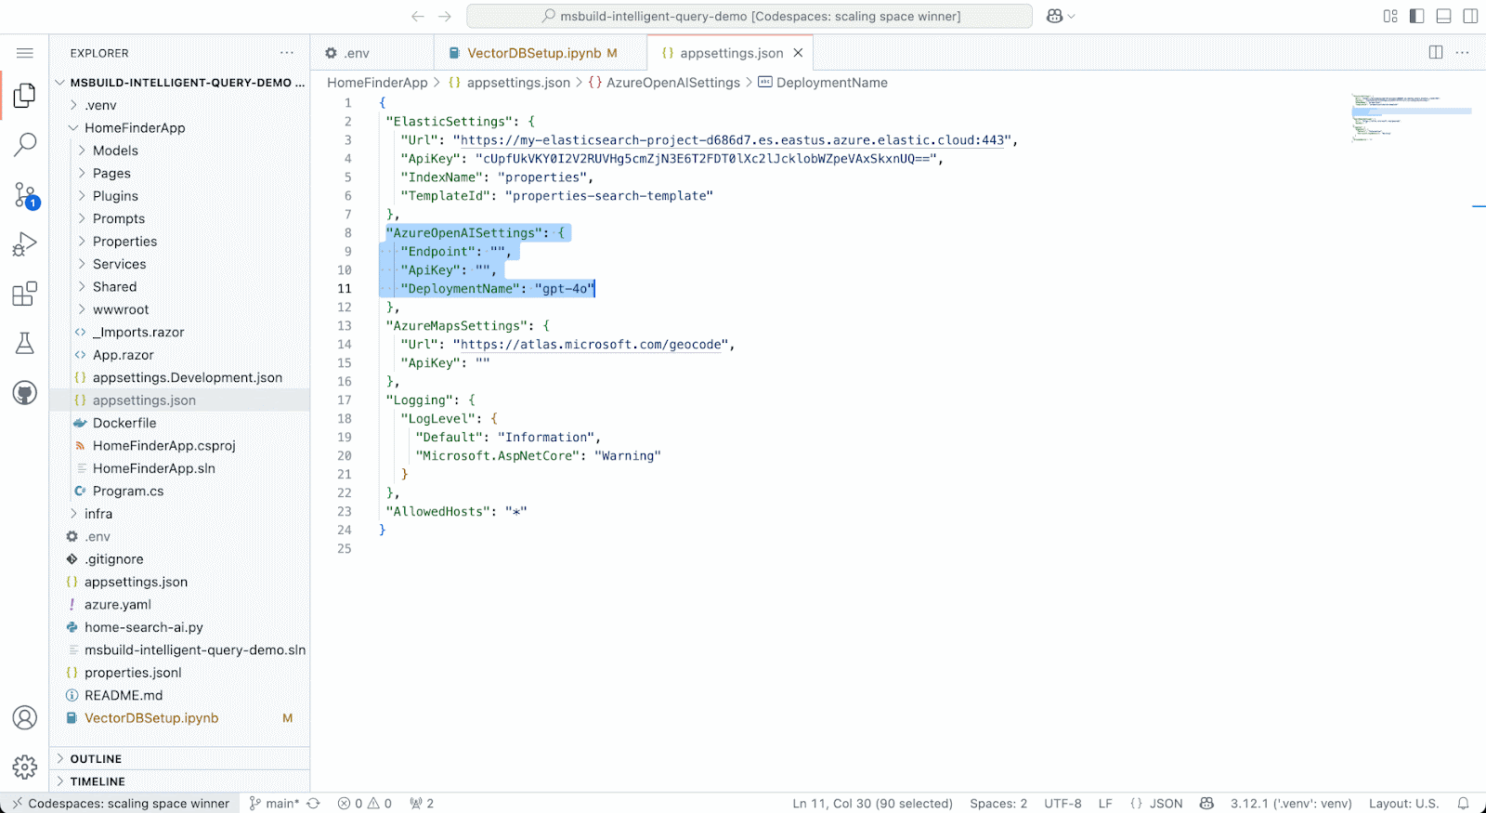1486x813 pixels.
Task: Click the main* branch status button
Action: pos(275,804)
